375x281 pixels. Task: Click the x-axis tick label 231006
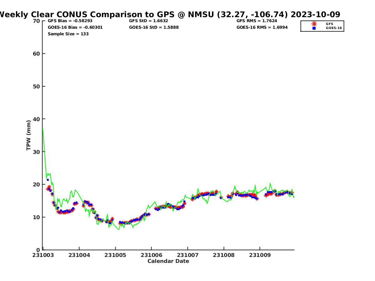click(152, 255)
